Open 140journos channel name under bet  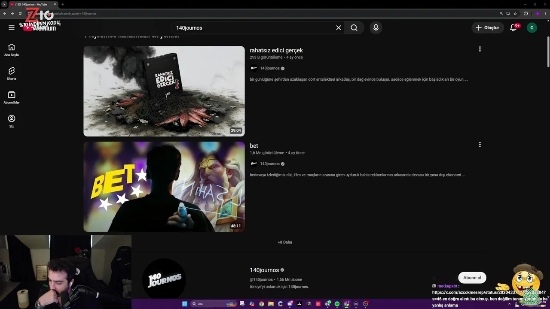(x=270, y=164)
